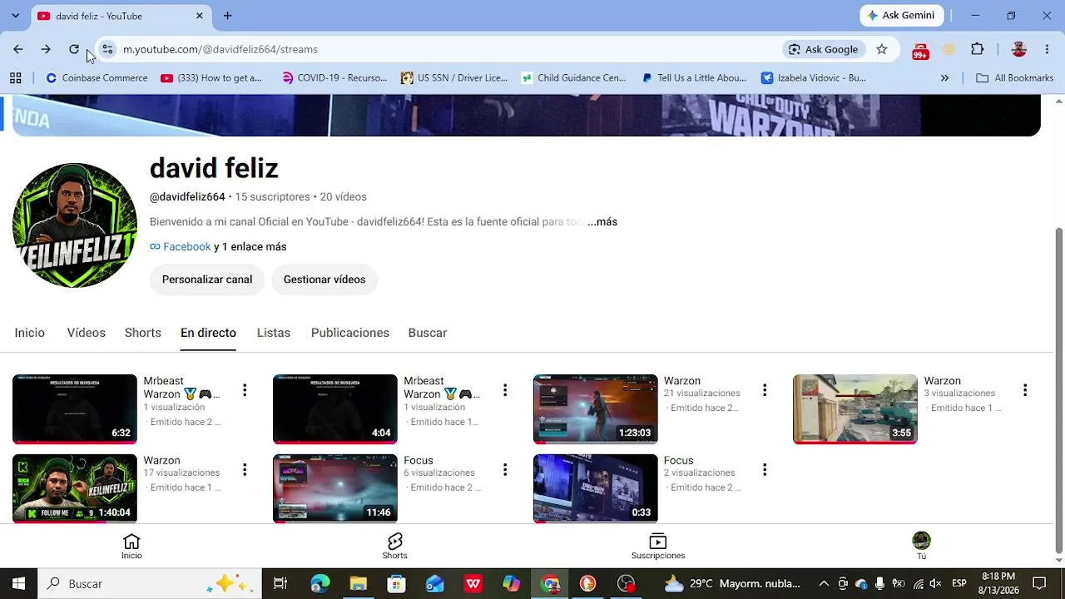The width and height of the screenshot is (1065, 599).
Task: Open Microsoft Store from the taskbar
Action: tap(397, 584)
